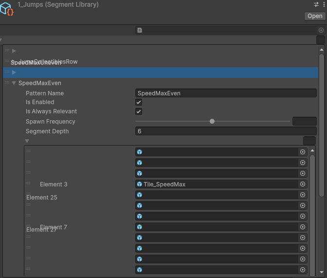Collapse the tile list below Segment Depth
Screen dimensions: 327x278
tap(27, 141)
